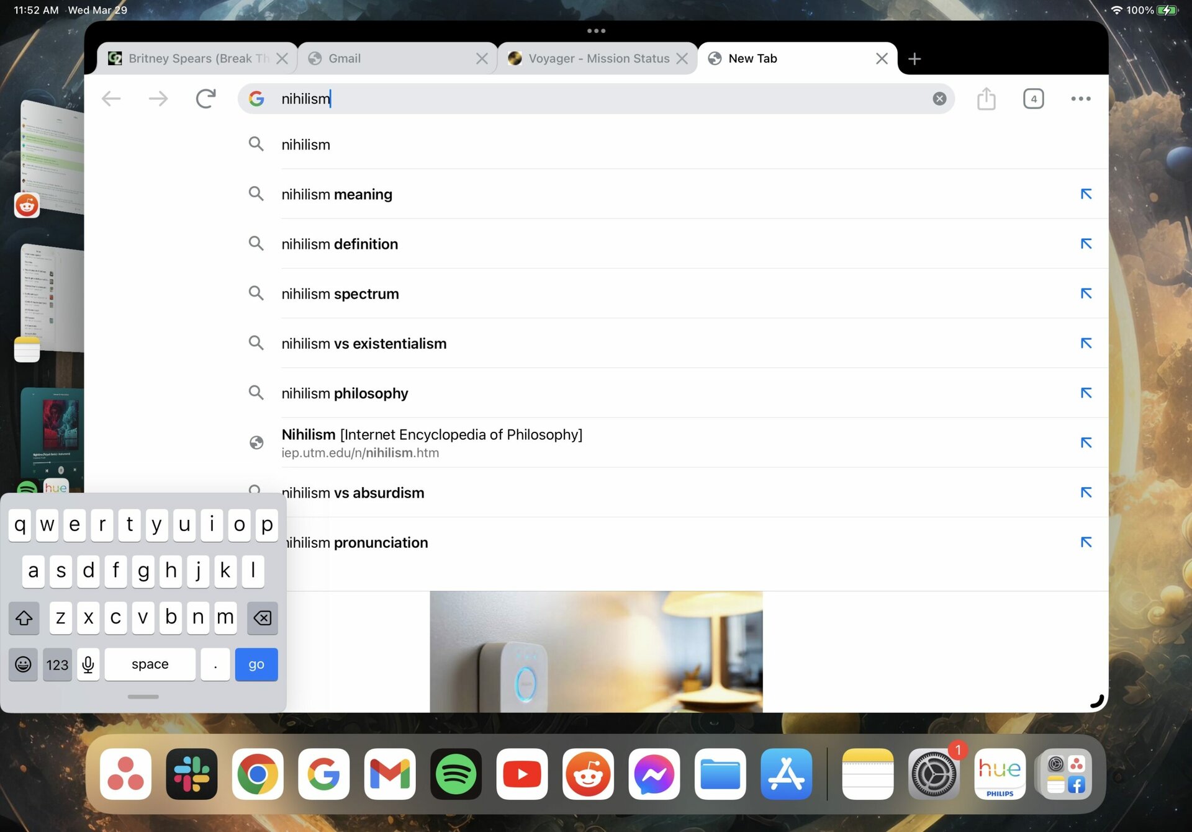
Task: Open Spotify from the dock
Action: 456,774
